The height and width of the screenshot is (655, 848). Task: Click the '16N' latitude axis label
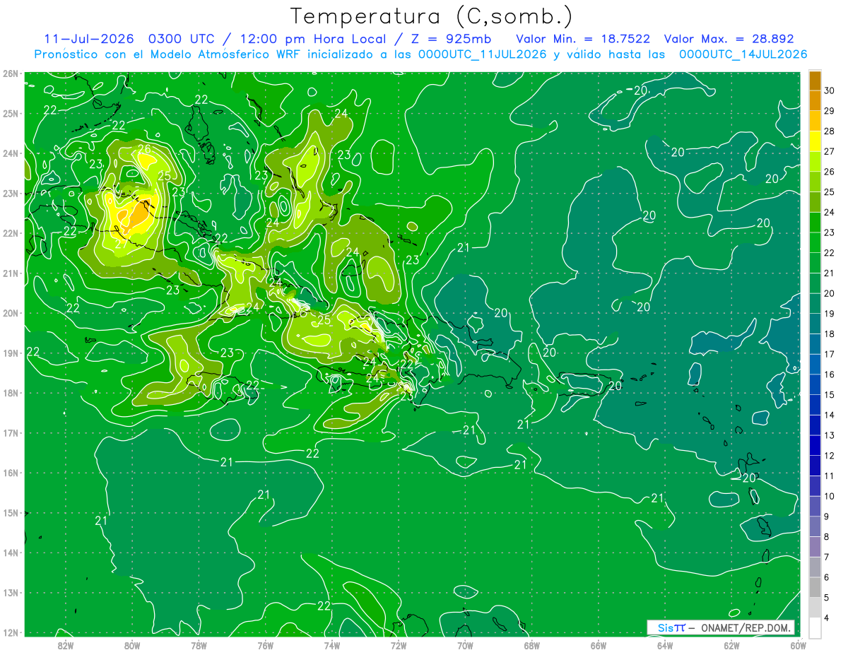(x=11, y=473)
